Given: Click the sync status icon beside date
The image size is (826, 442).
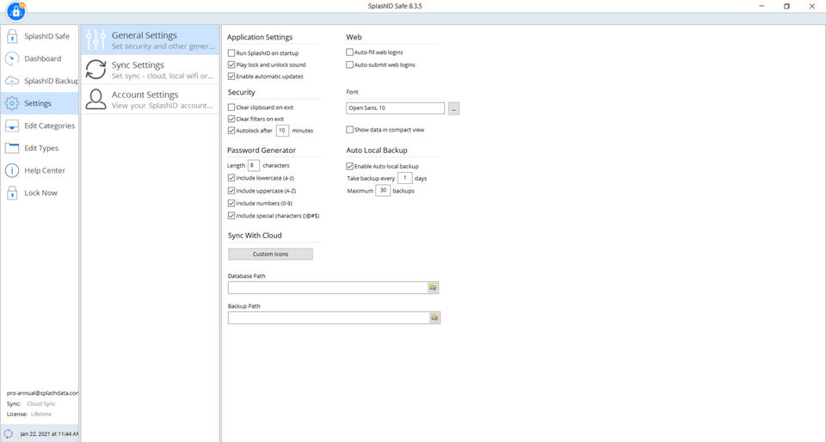Looking at the screenshot, I should click(9, 433).
